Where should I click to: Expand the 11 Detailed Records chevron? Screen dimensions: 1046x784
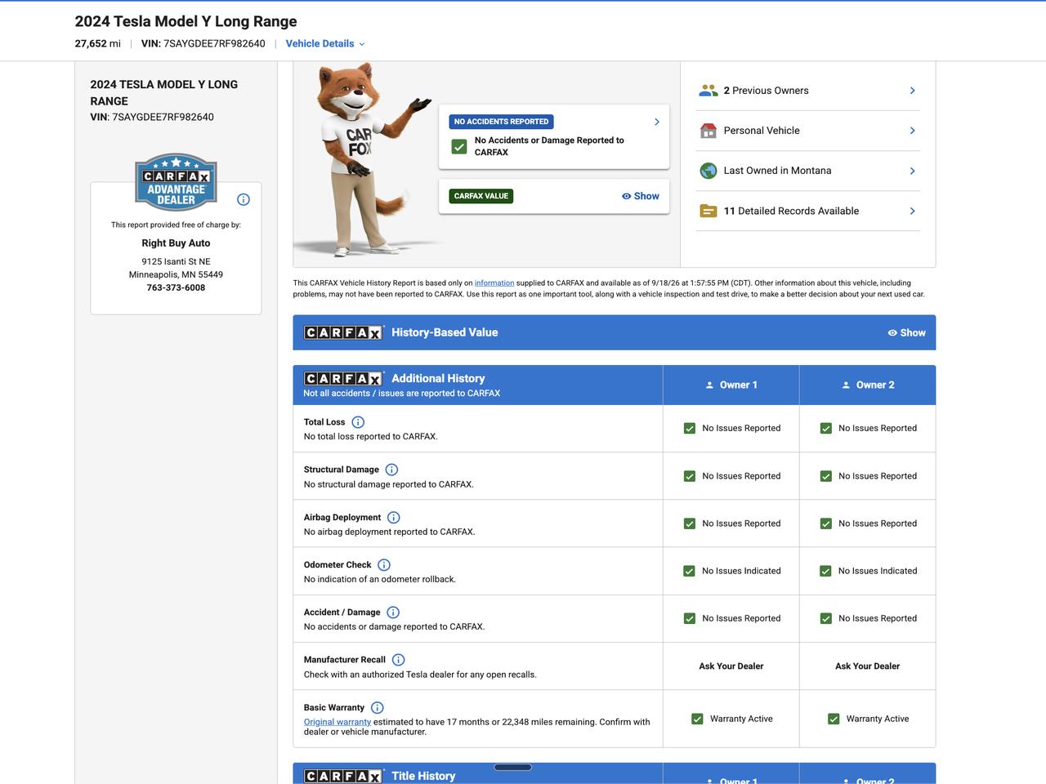tap(913, 211)
